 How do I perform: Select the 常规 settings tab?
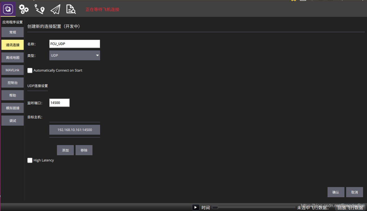click(12, 32)
